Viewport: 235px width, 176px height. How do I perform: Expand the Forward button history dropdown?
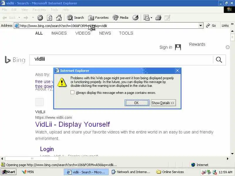pos(33,18)
